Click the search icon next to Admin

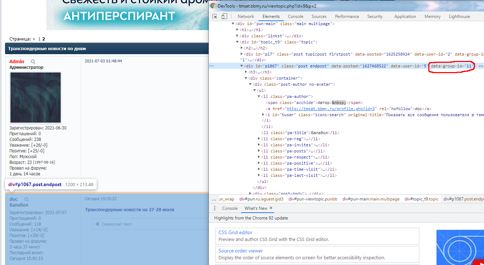click(x=33, y=62)
